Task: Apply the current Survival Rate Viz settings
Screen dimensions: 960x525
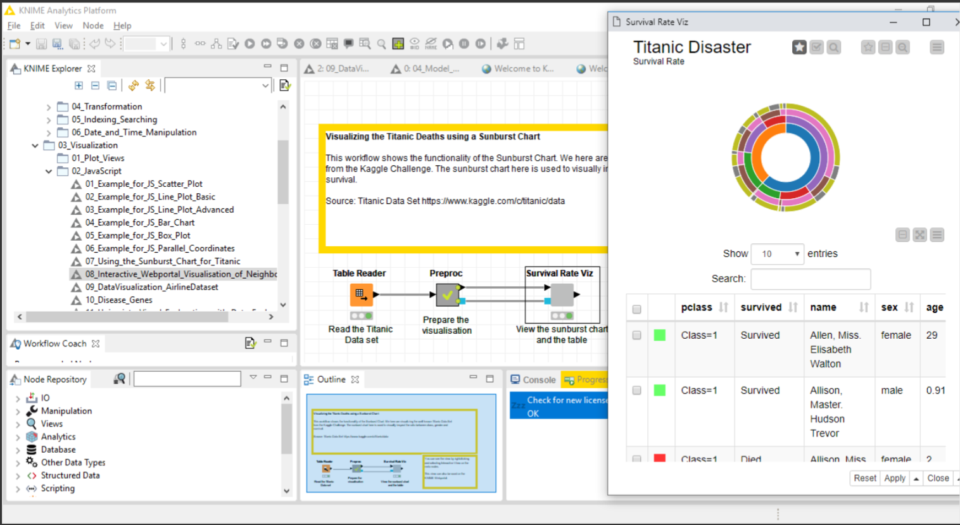Action: tap(894, 478)
